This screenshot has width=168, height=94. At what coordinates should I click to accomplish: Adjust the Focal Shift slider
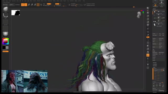[x=77, y=4]
